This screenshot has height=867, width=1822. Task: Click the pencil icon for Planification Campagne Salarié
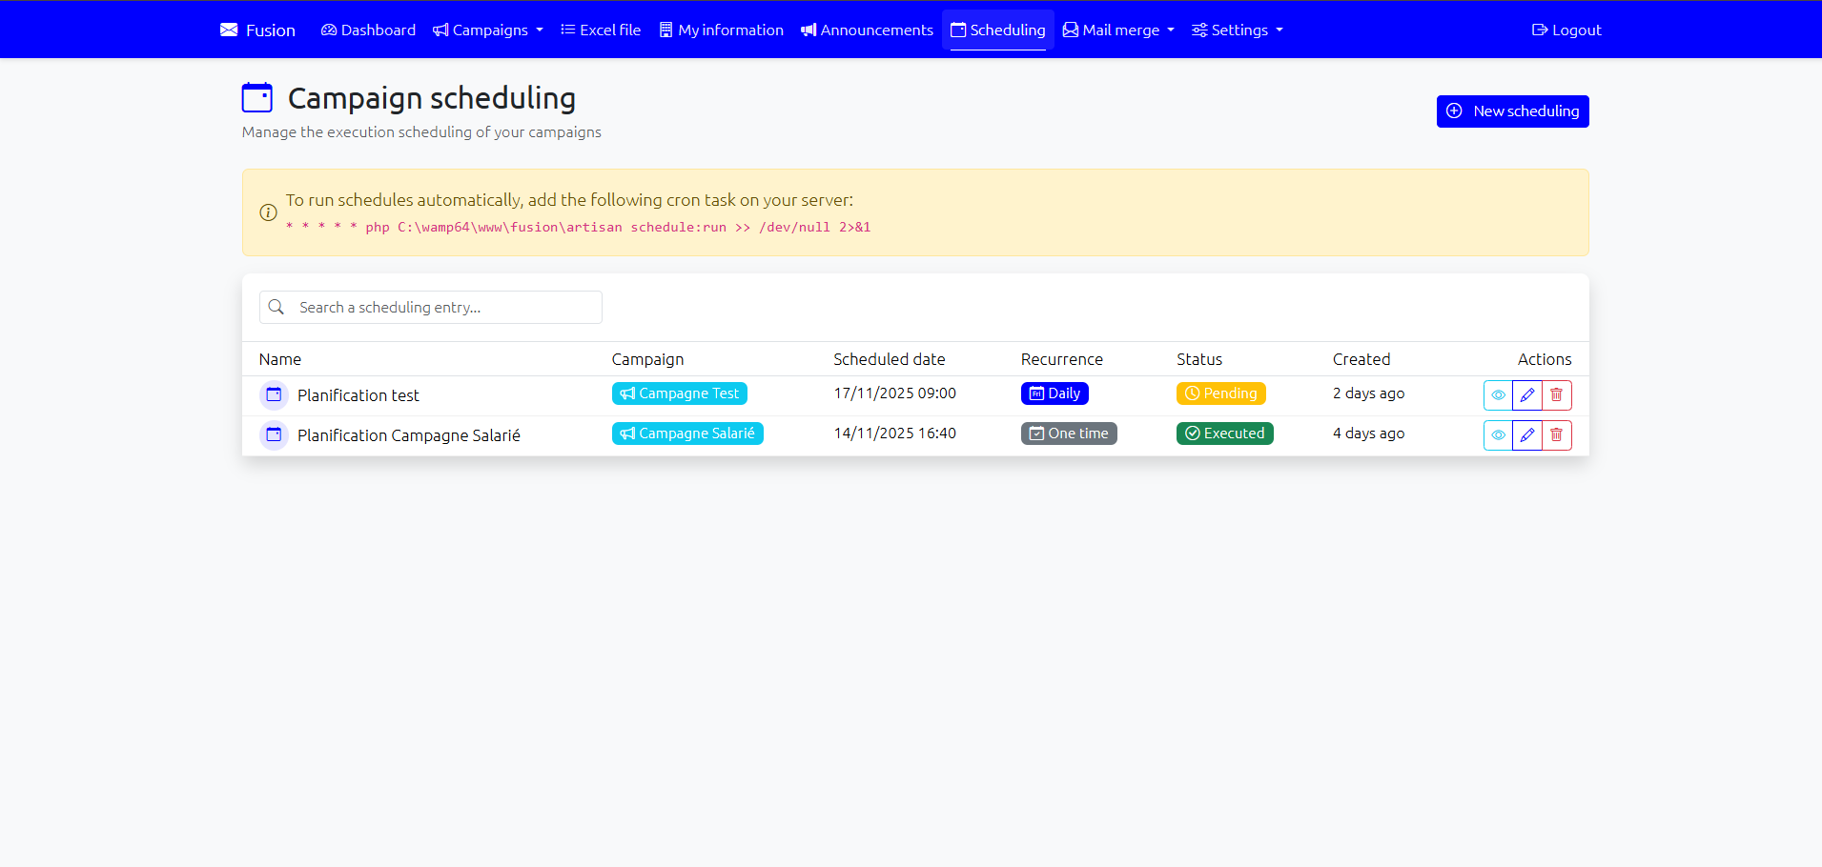[1526, 434]
